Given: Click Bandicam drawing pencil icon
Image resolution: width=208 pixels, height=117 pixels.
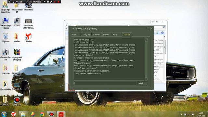Looking at the screenshot, I should (x=51, y=2).
